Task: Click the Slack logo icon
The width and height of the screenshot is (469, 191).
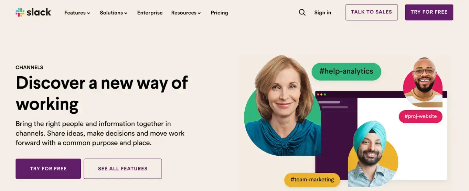Action: tap(20, 12)
